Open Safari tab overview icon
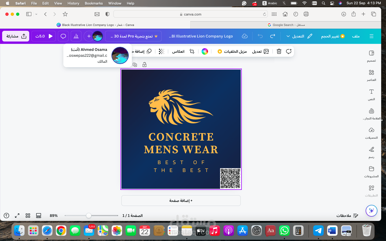 pos(373,14)
